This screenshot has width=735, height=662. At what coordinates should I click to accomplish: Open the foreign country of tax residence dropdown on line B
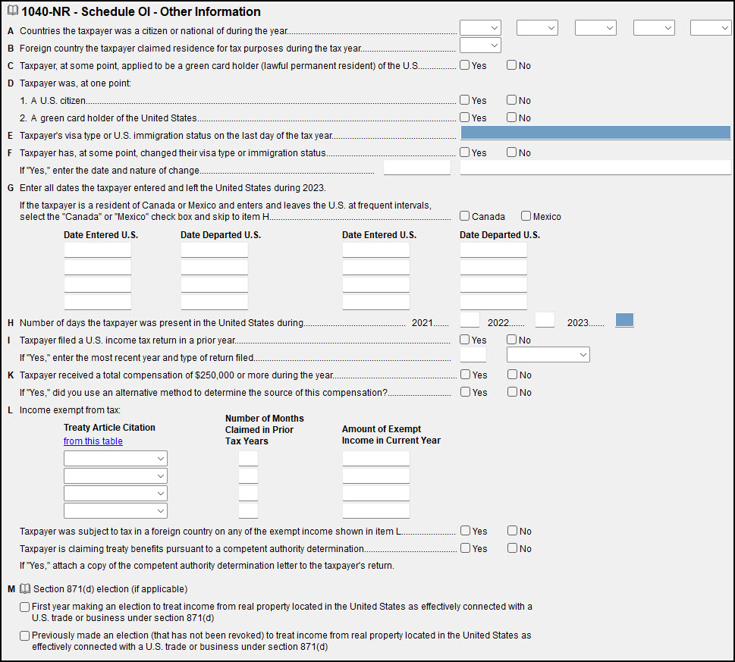point(480,45)
